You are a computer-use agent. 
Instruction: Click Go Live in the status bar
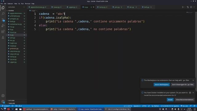click(184, 106)
